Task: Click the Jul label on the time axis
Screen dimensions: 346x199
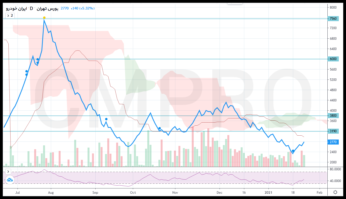Action: click(18, 192)
